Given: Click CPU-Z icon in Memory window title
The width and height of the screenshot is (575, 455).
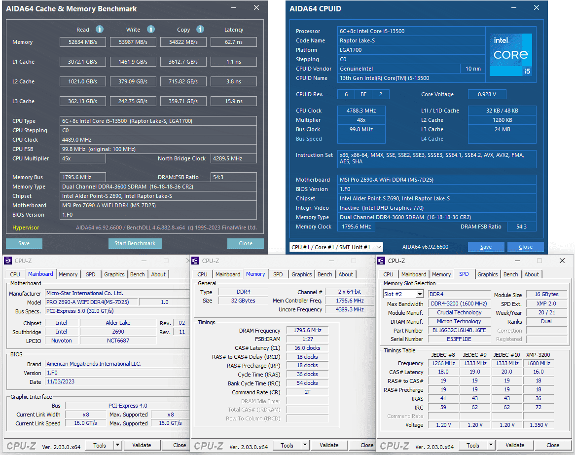Looking at the screenshot, I should (x=196, y=261).
